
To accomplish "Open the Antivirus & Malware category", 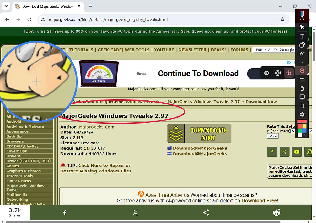I will click(x=25, y=126).
